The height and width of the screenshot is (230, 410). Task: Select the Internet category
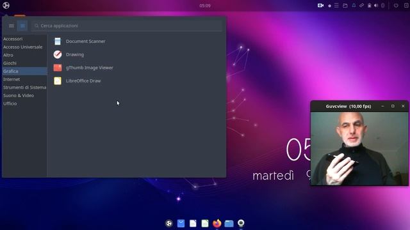tap(24, 79)
